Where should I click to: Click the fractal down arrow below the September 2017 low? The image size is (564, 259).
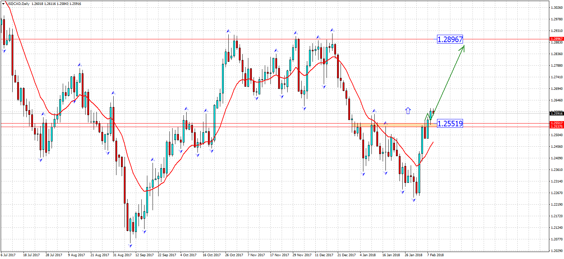130,245
